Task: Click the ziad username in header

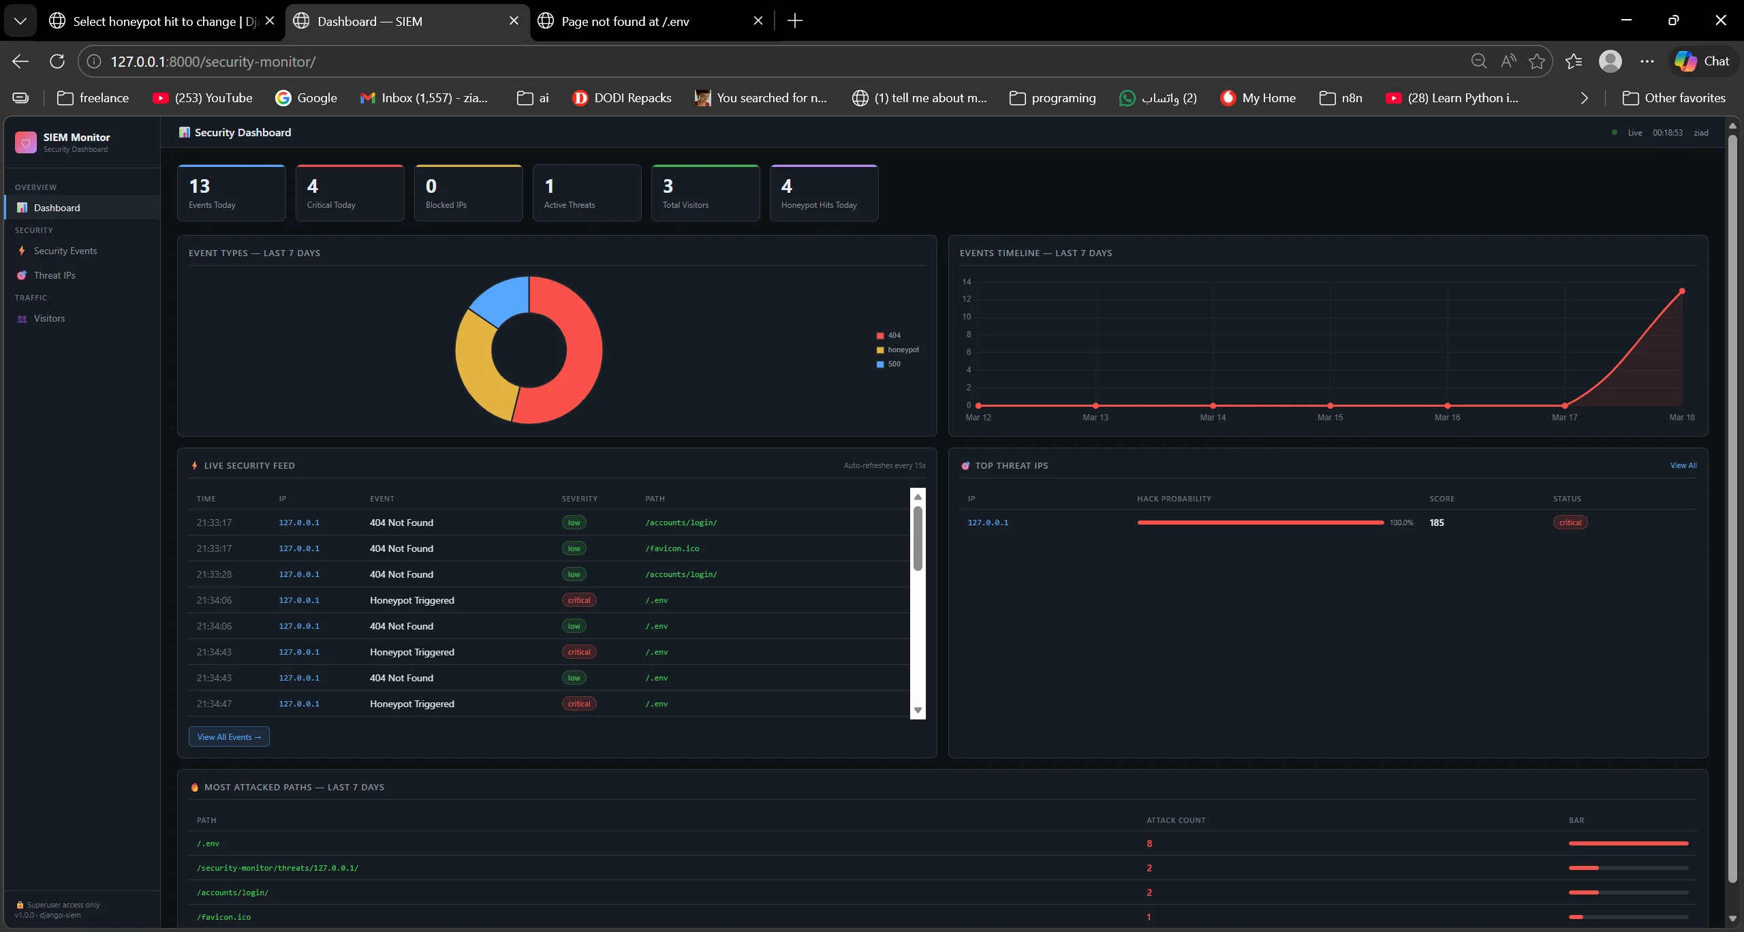Action: pos(1701,133)
